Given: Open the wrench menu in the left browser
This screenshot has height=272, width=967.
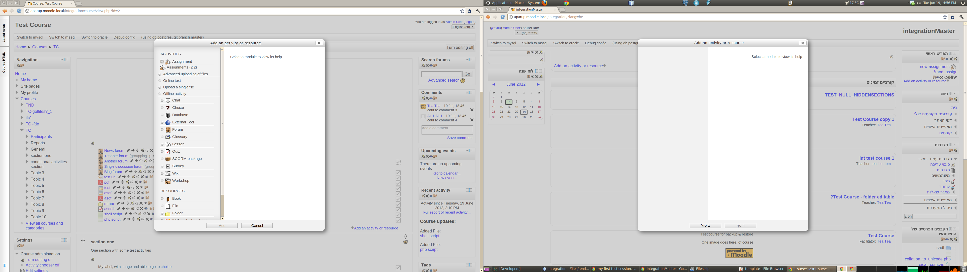Looking at the screenshot, I should 478,11.
